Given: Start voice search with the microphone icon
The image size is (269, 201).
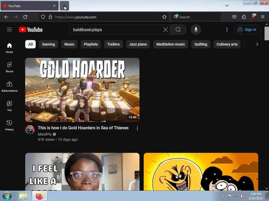Looking at the screenshot, I should (196, 30).
